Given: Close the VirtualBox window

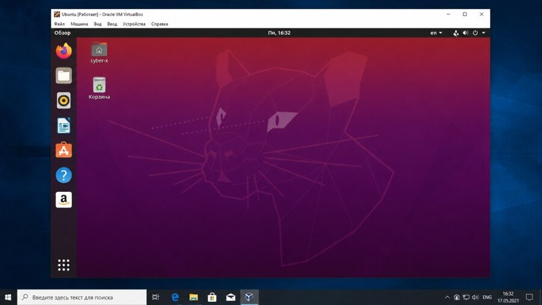Looking at the screenshot, I should 482,14.
